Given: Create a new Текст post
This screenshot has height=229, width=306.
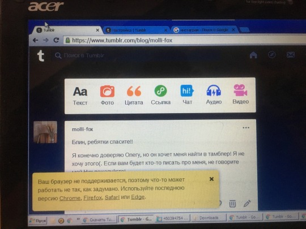Looking at the screenshot, I should [80, 96].
